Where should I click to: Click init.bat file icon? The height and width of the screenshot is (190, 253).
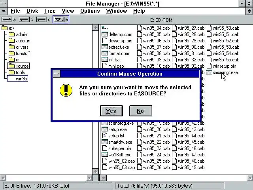pos(105,60)
